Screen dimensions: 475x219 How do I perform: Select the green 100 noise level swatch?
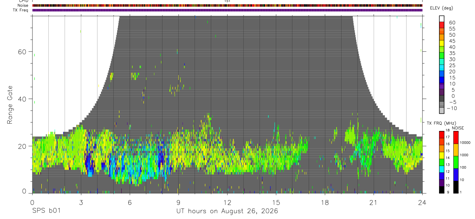point(456,162)
